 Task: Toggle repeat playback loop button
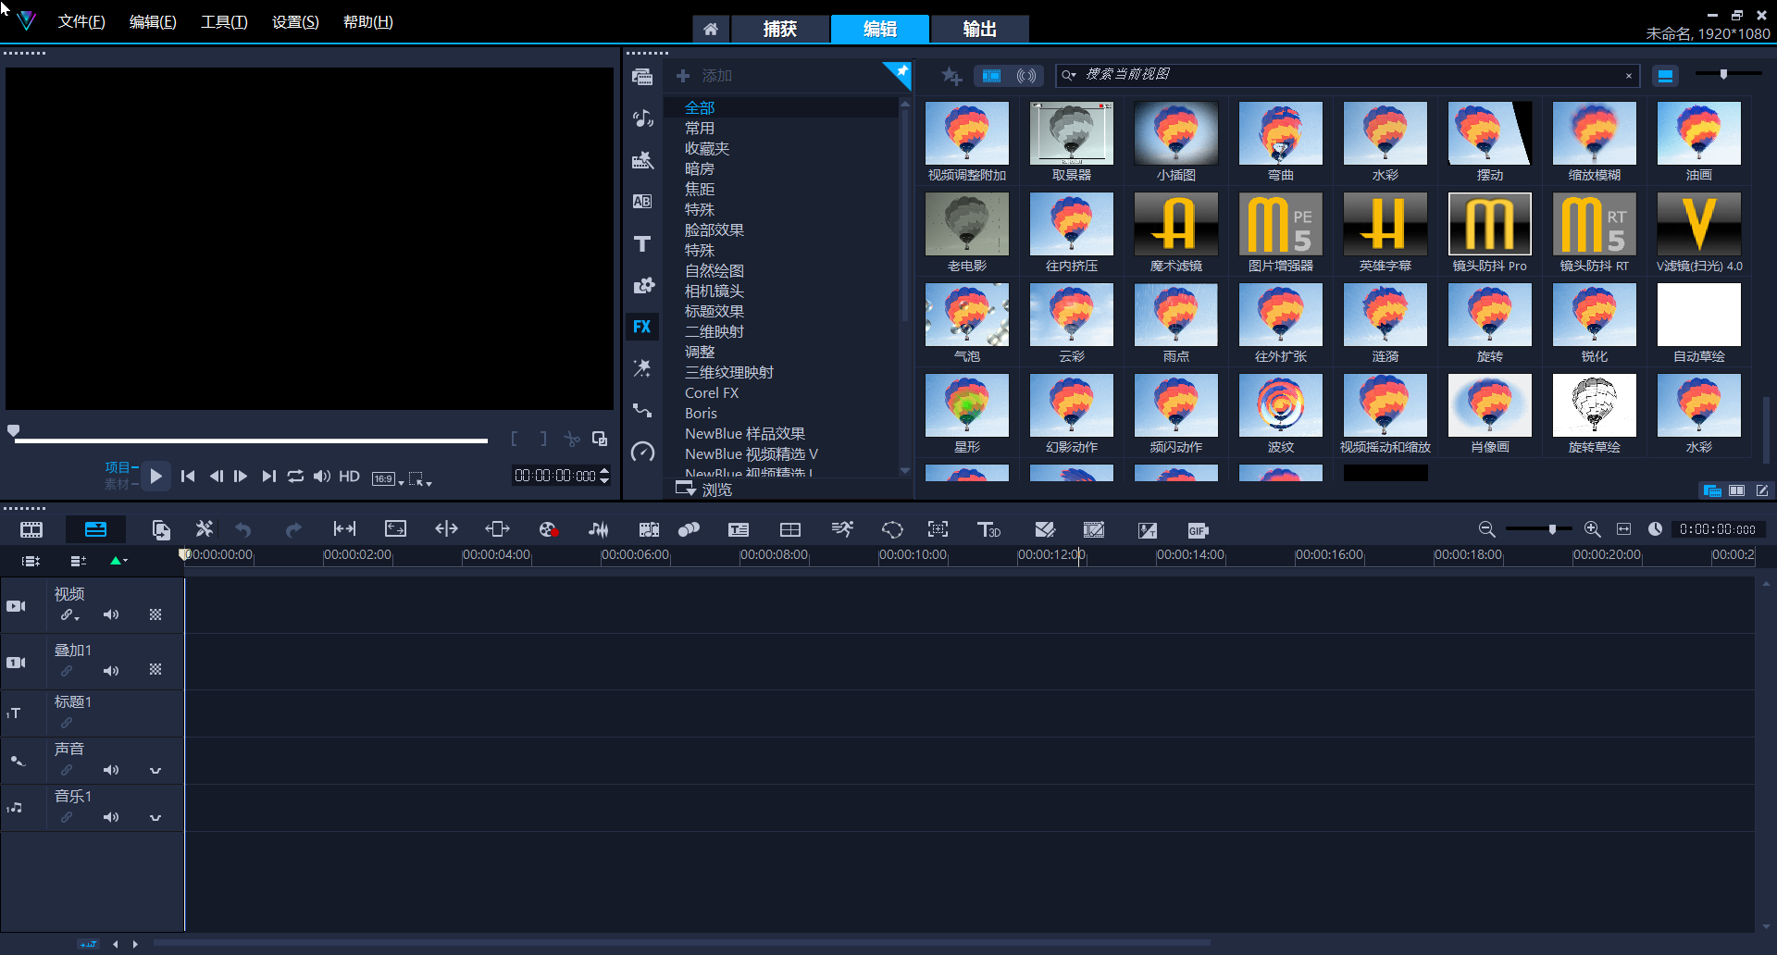(295, 476)
